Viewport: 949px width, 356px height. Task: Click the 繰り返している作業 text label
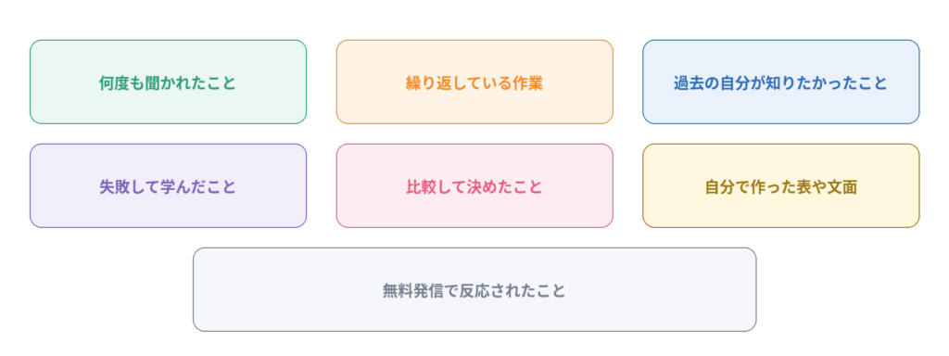pos(474,83)
